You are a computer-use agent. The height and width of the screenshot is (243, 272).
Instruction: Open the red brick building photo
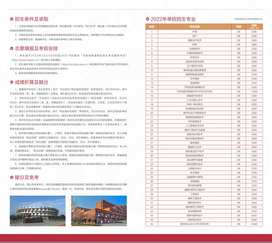click(99, 211)
